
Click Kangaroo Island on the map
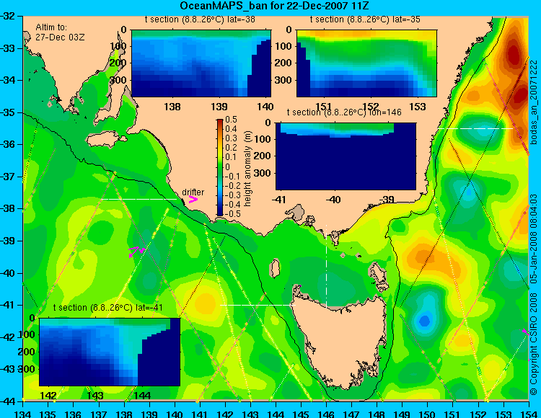tap(106, 141)
